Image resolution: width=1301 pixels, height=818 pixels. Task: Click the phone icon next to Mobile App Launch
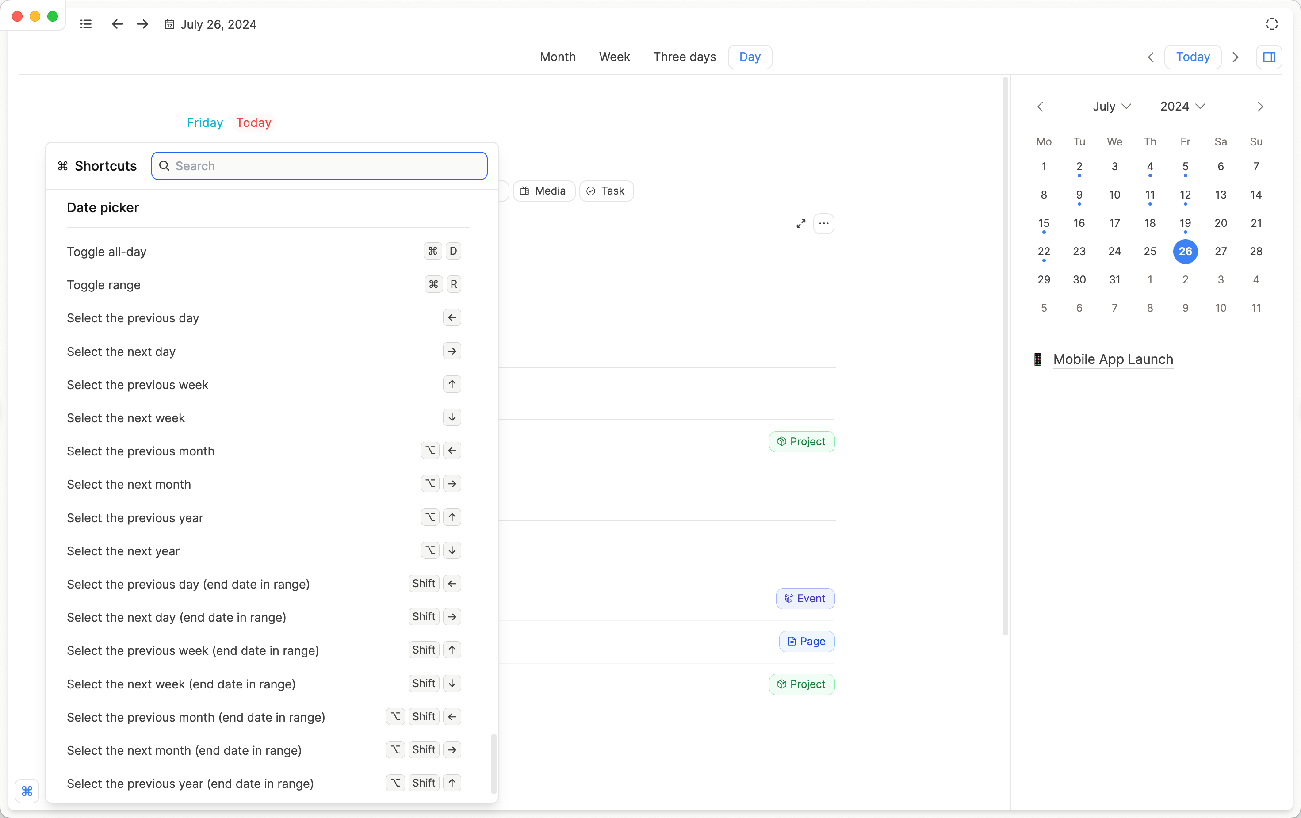coord(1037,360)
